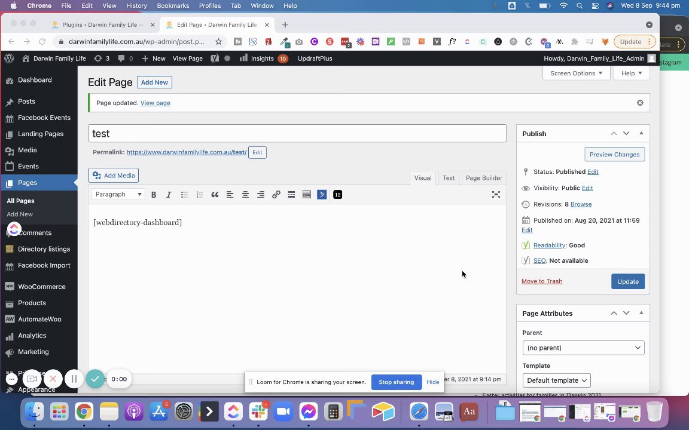The height and width of the screenshot is (430, 689).
Task: Move Publish panel down
Action: (626, 133)
